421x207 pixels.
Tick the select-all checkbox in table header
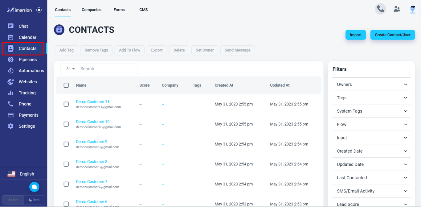coord(66,85)
